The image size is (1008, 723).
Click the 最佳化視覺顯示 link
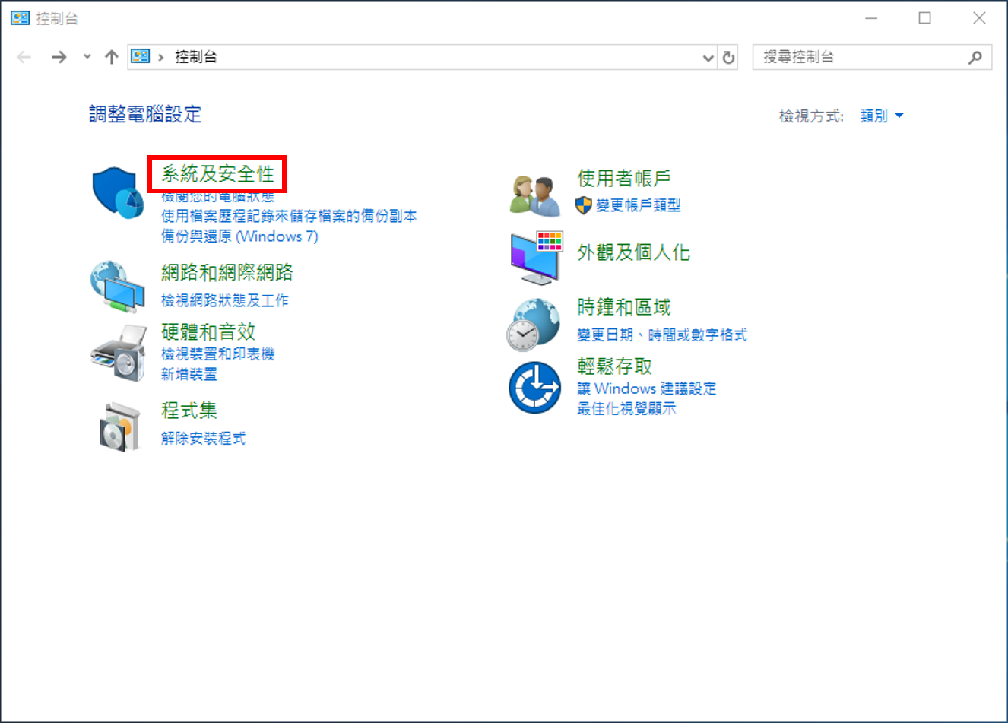(x=626, y=408)
